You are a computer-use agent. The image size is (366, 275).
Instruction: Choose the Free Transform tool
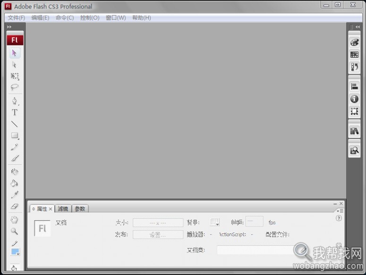(x=15, y=76)
